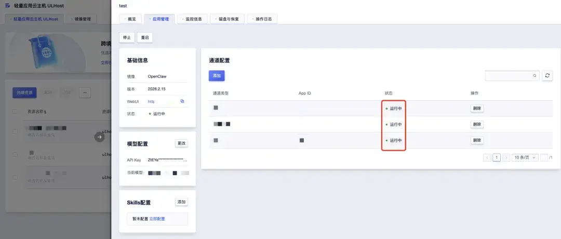The width and height of the screenshot is (561, 239).
Task: Open the 镜像管理 tab in the background page
Action: pos(81,19)
